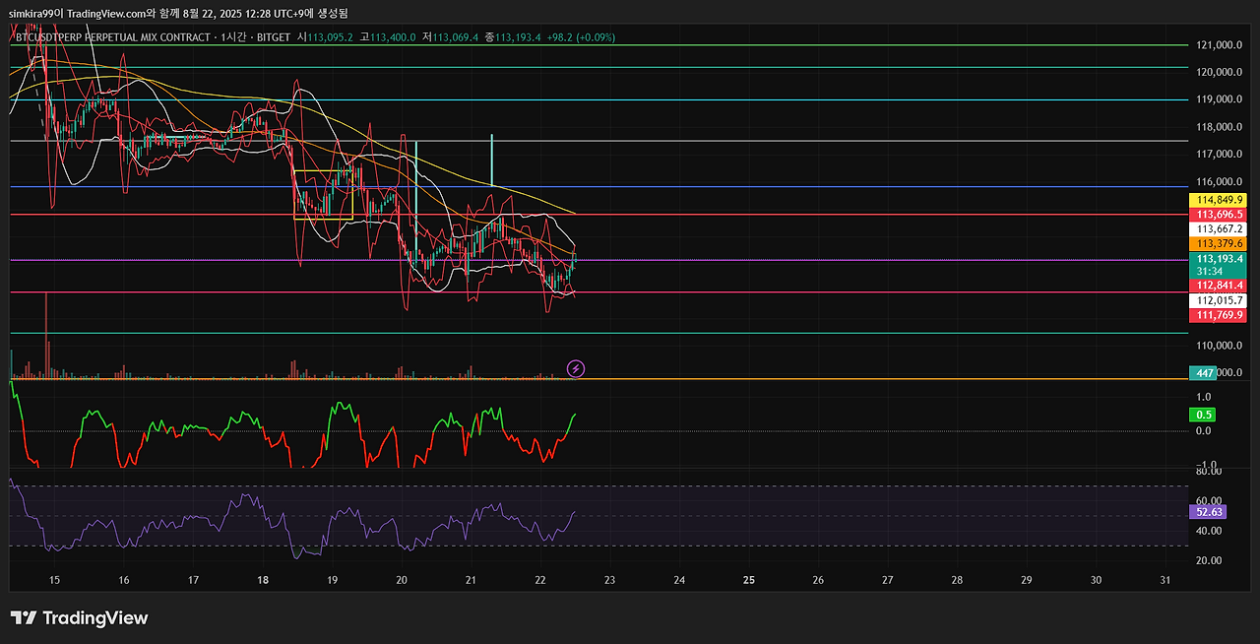The width and height of the screenshot is (1260, 644).
Task: Click date 19 on the time axis
Action: 332,581
